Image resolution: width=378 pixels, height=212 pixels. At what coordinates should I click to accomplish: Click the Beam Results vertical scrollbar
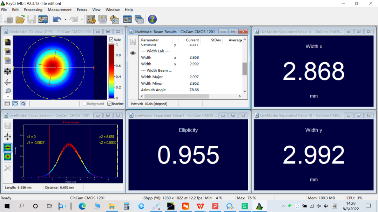[244, 69]
